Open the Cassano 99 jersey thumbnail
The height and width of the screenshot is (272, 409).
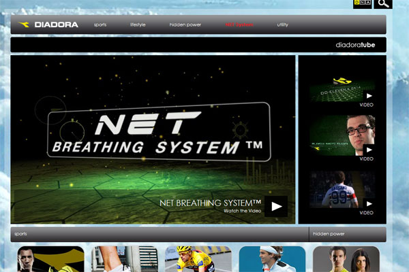point(342,190)
